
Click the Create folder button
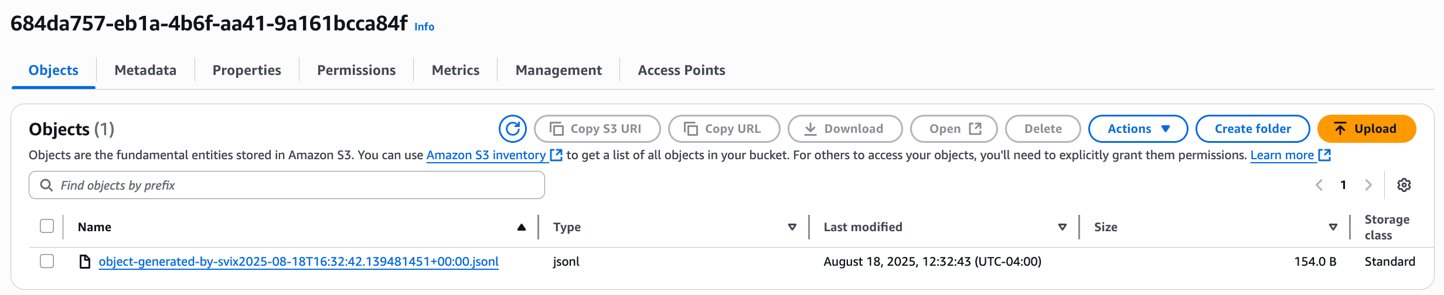[x=1252, y=129]
